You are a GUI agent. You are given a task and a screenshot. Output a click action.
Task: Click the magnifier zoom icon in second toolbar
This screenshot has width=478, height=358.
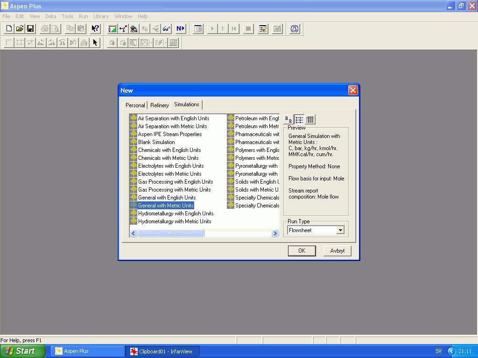click(x=133, y=42)
